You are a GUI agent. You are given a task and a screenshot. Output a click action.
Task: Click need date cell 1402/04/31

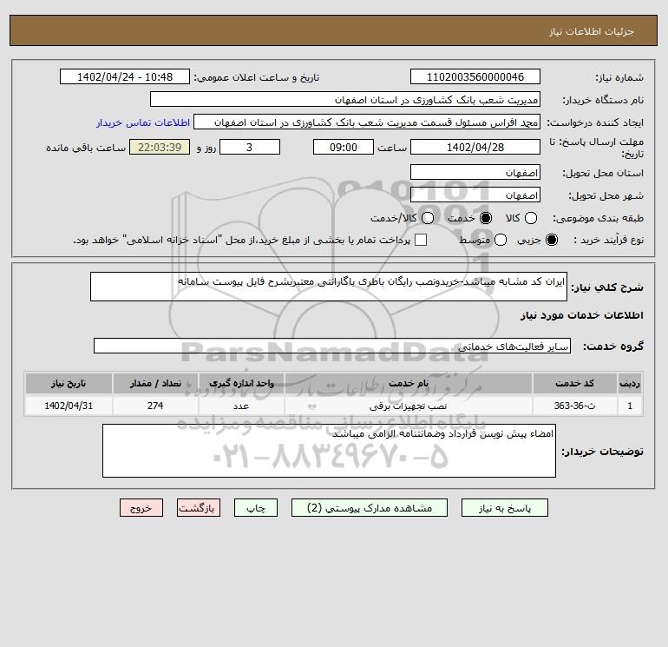coord(69,406)
